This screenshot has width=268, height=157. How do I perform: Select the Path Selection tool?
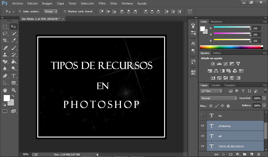click(5, 83)
